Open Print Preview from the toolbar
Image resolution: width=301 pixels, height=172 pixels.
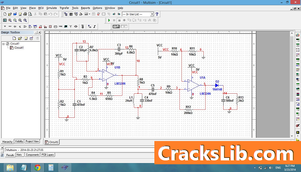click(30, 14)
